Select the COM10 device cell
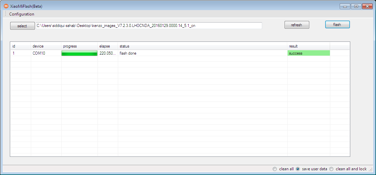The width and height of the screenshot is (376, 175). coord(46,53)
